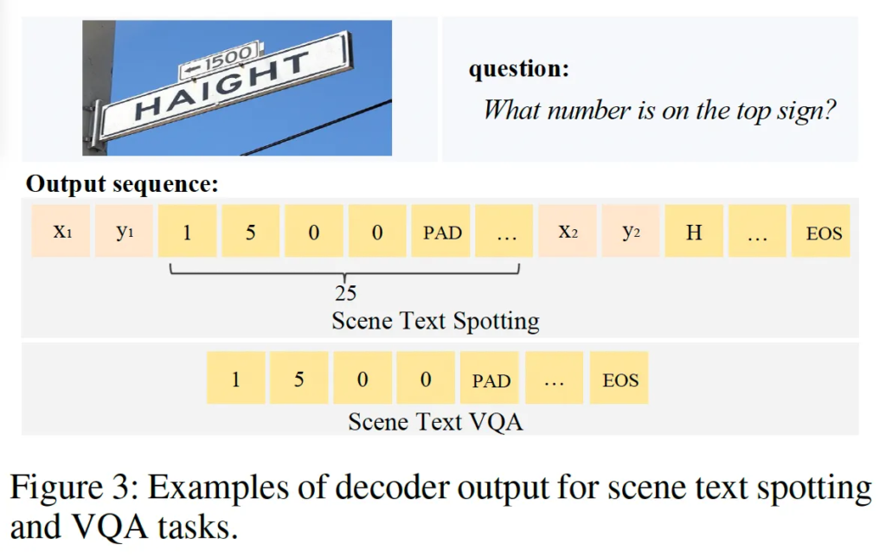This screenshot has width=886, height=556.
Task: Click EOS token in the spotting row
Action: tap(820, 232)
